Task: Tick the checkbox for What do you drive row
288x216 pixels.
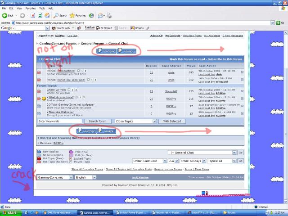Action: point(242,99)
